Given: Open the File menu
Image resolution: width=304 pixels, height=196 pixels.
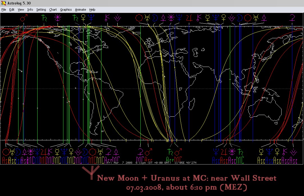Looking at the screenshot, I should click(4, 10).
